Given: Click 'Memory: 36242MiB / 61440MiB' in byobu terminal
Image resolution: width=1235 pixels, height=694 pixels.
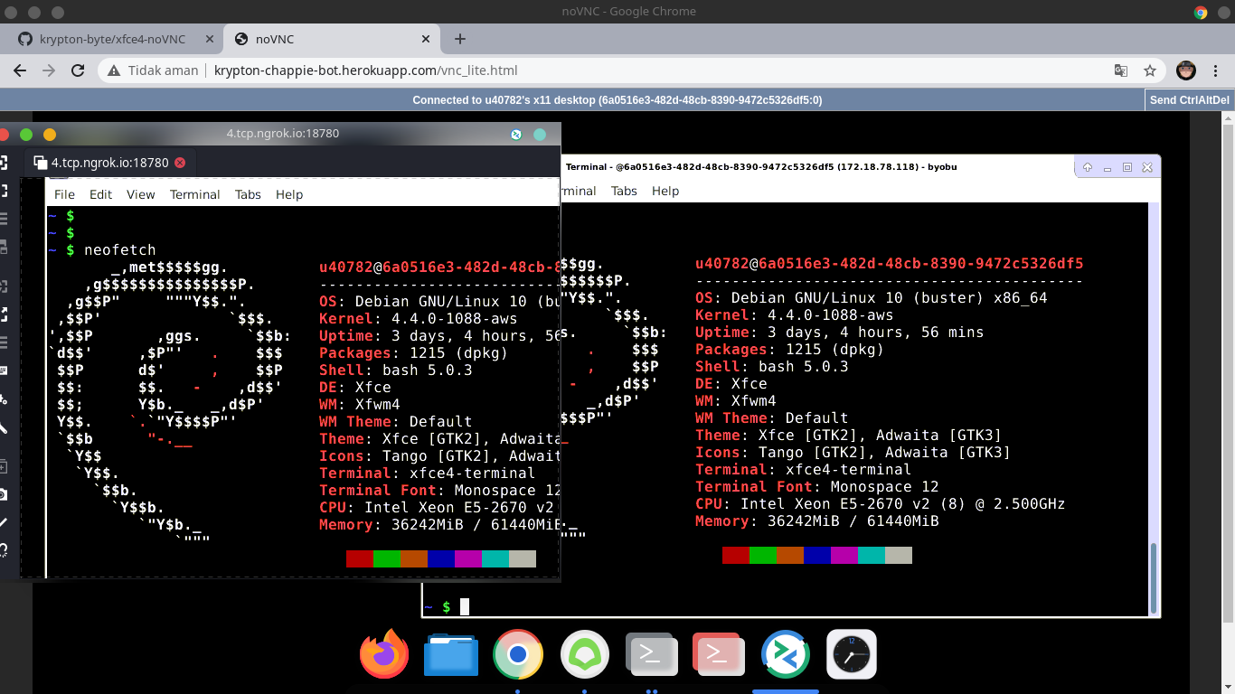Looking at the screenshot, I should [816, 521].
